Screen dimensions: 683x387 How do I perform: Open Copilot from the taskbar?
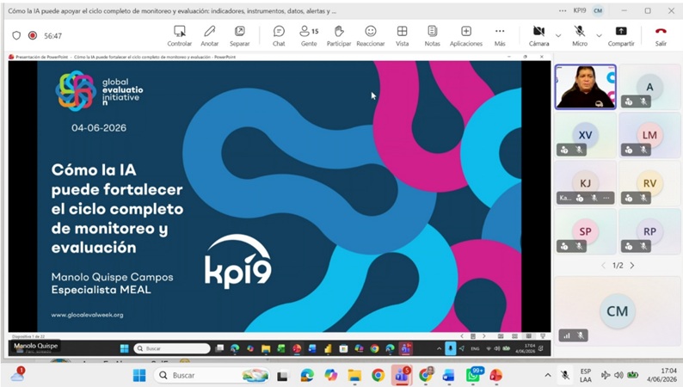(330, 375)
